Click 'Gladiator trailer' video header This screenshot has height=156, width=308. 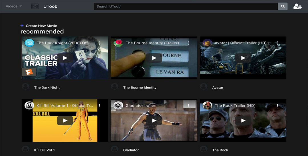click(x=140, y=106)
